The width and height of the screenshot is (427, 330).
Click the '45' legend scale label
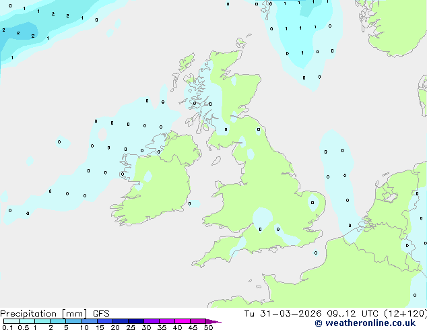click(193, 327)
